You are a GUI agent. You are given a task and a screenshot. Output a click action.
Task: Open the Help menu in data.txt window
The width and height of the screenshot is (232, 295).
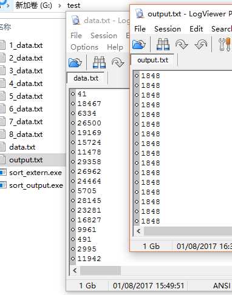tap(115, 47)
